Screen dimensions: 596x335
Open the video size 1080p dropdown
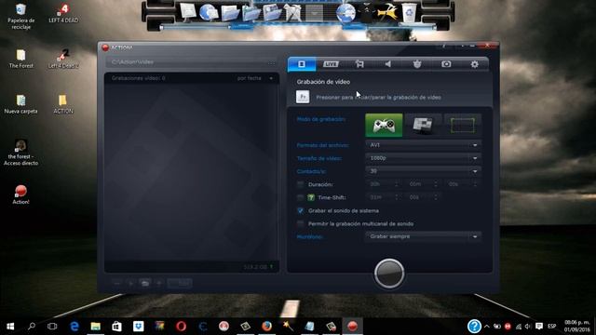coord(423,158)
